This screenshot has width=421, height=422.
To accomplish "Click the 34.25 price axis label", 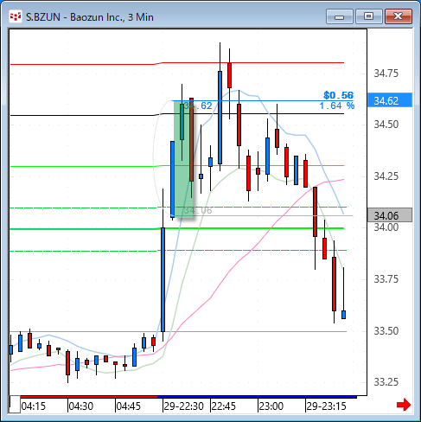I will pyautogui.click(x=386, y=176).
